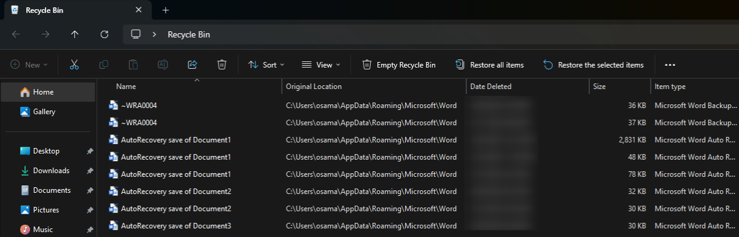
Task: Click the Rename icon in toolbar
Action: pyautogui.click(x=163, y=64)
